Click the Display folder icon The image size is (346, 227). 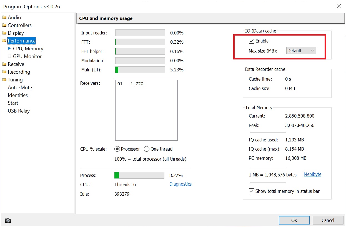pyautogui.click(x=4, y=33)
